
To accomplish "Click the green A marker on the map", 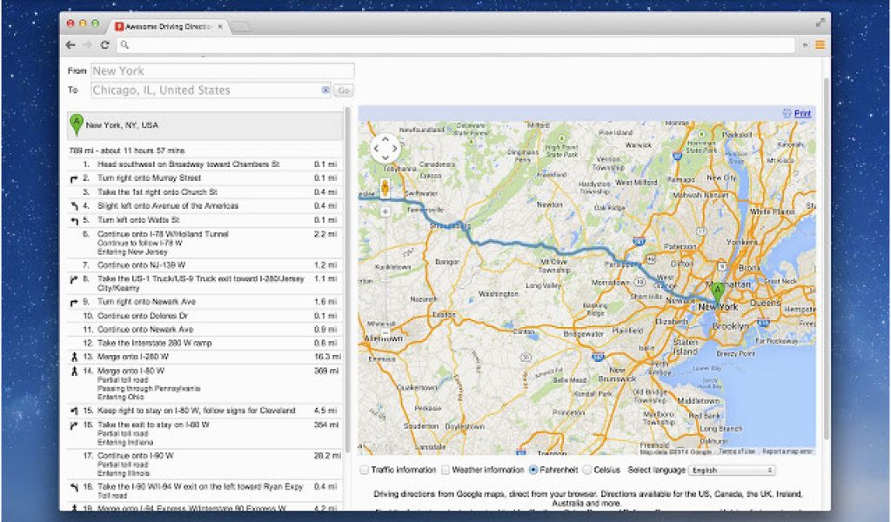I will point(718,293).
